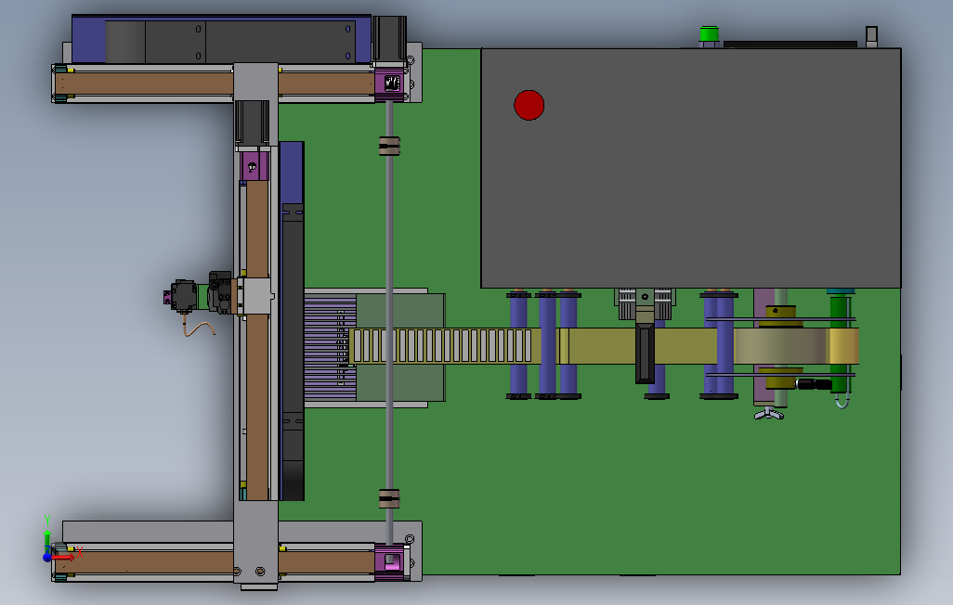The width and height of the screenshot is (953, 605).
Task: Pick the purple motor mount on the bottom rail
Action: click(x=389, y=562)
